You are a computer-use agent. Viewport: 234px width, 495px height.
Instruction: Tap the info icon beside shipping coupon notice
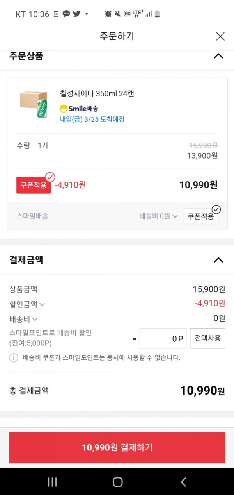coord(14,357)
